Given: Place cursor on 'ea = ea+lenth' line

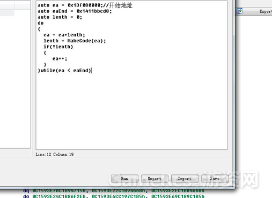Looking at the screenshot, I should (x=64, y=35).
